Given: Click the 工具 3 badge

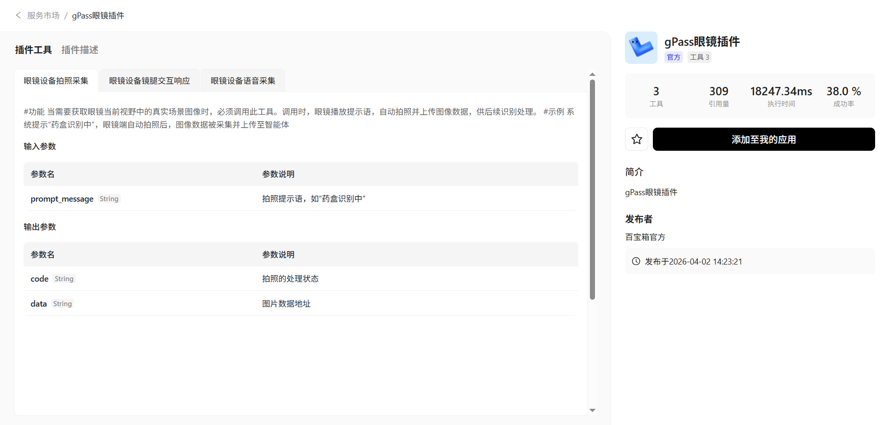Looking at the screenshot, I should pos(699,57).
